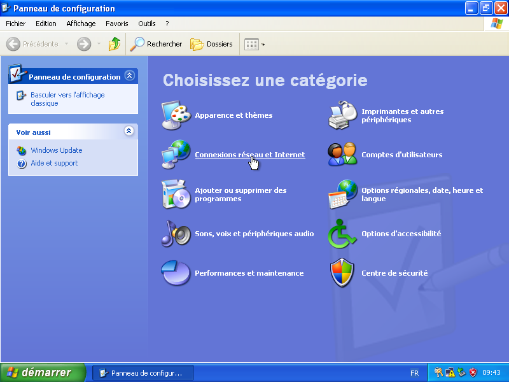Open the Centre de sécurité shield icon
Viewport: 509px width, 382px height.
342,273
